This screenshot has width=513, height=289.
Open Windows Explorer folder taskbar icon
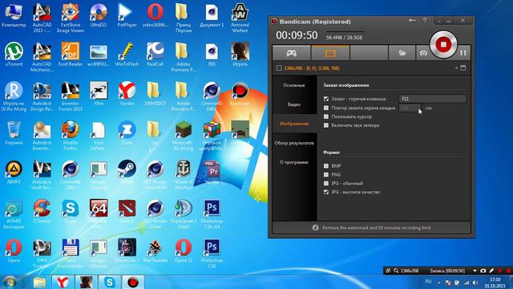tap(39, 282)
